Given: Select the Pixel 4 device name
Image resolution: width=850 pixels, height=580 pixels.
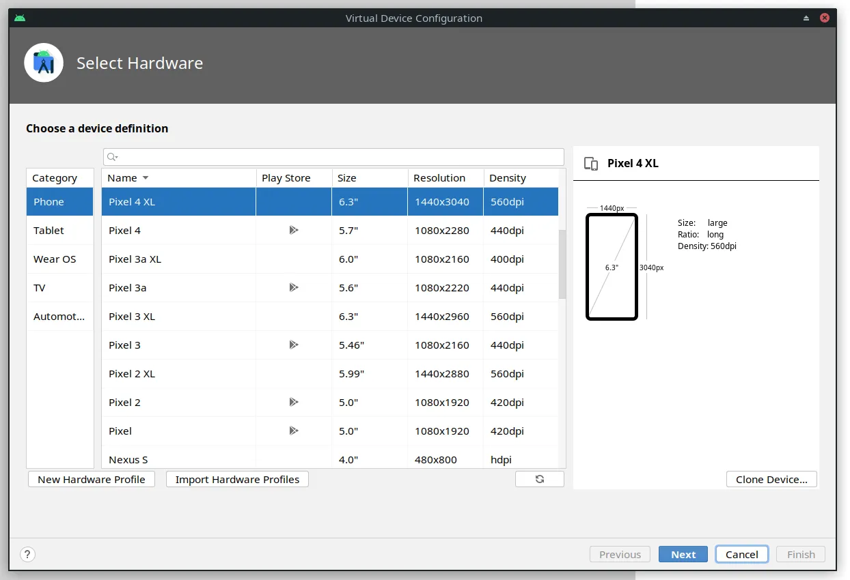Looking at the screenshot, I should coord(124,231).
